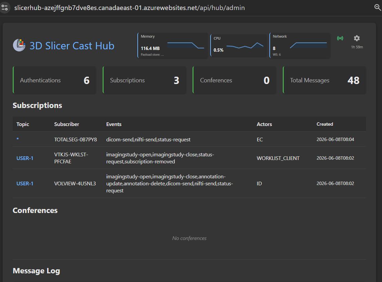Click the 0.5% CPU value
Viewport: 382px width, 282px height.
(218, 50)
